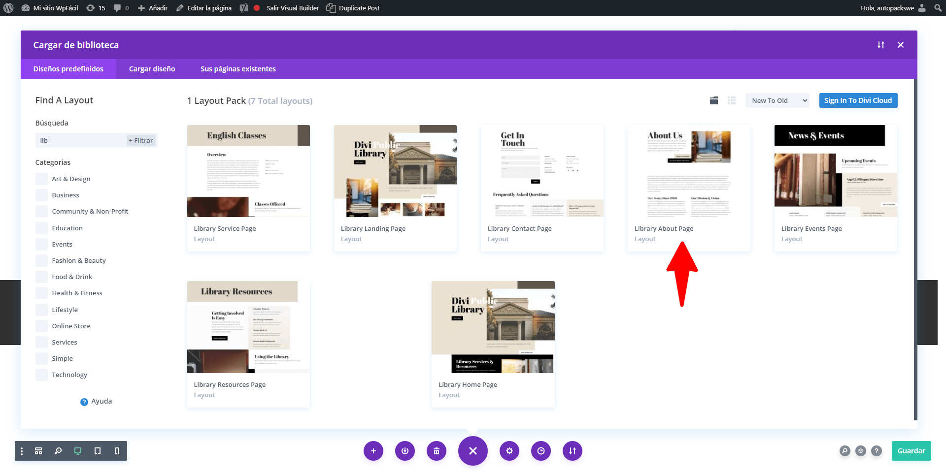Viewport: 946px width, 473px height.
Task: Click the grey search icon near Guardar
Action: (845, 451)
